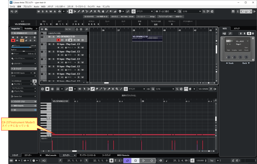Switch to the Visibility tab
Screen dimensions: 257x164
point(28,29)
